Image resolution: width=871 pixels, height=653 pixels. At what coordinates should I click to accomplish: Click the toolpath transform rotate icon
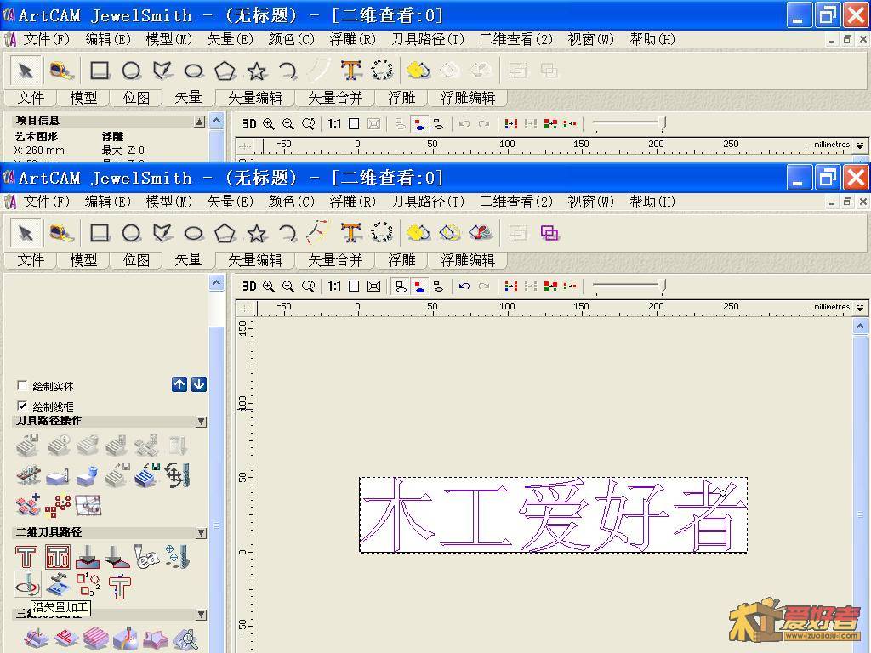point(178,475)
